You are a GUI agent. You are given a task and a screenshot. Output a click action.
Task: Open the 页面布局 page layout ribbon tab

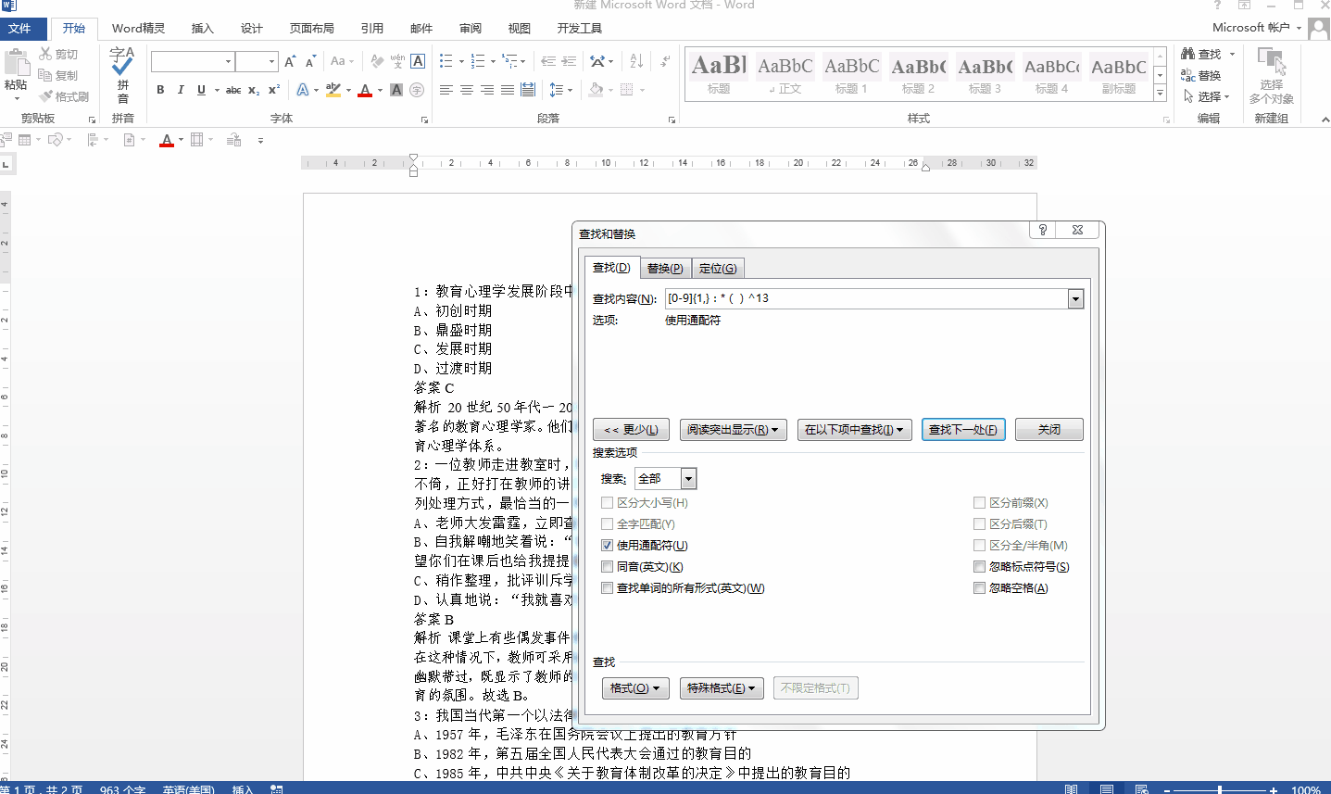click(312, 29)
